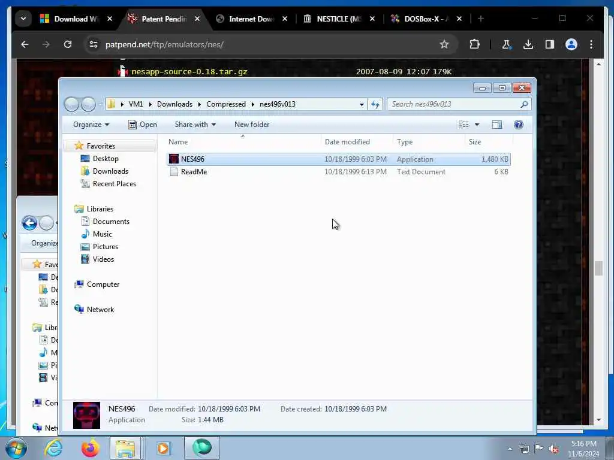Open a new browser tab
The image size is (614, 460).
click(x=480, y=19)
